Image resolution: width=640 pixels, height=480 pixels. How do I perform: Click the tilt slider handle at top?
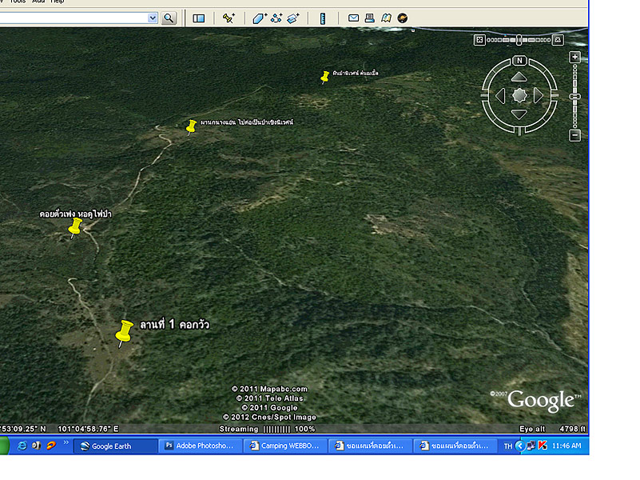519,39
